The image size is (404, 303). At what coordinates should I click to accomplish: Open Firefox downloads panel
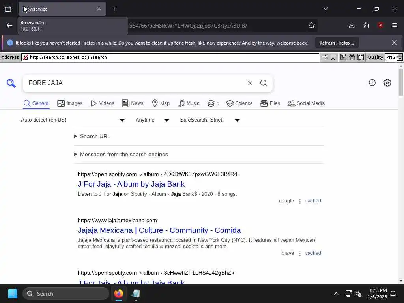pos(352,25)
